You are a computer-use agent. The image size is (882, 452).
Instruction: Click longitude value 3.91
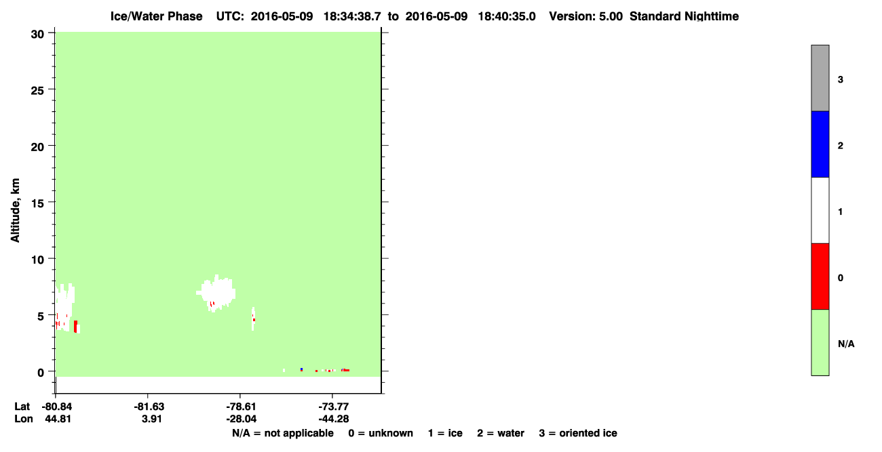[x=151, y=419]
